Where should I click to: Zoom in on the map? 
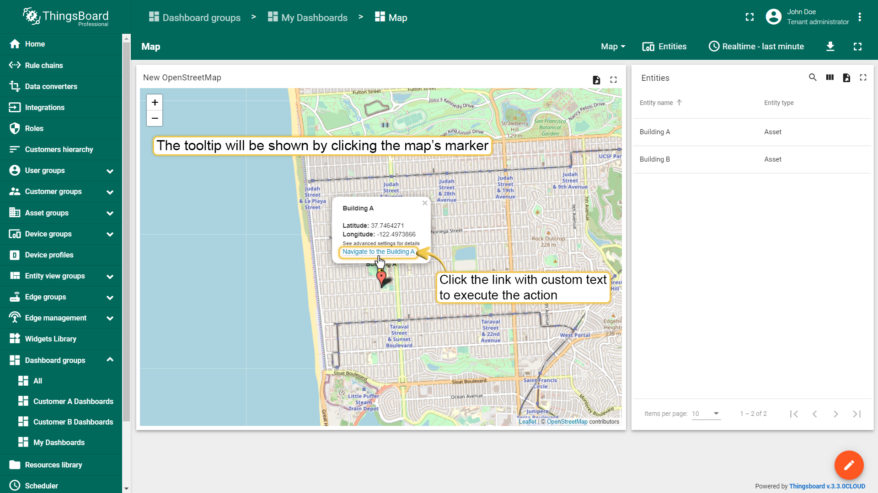tap(155, 102)
